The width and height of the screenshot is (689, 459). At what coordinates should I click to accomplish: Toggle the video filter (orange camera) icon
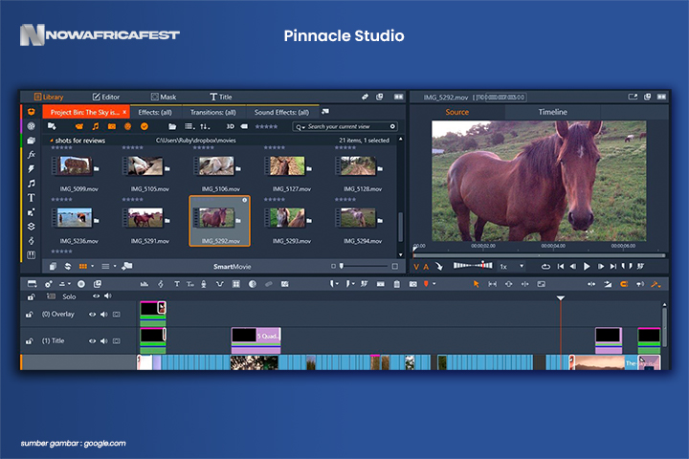click(79, 126)
